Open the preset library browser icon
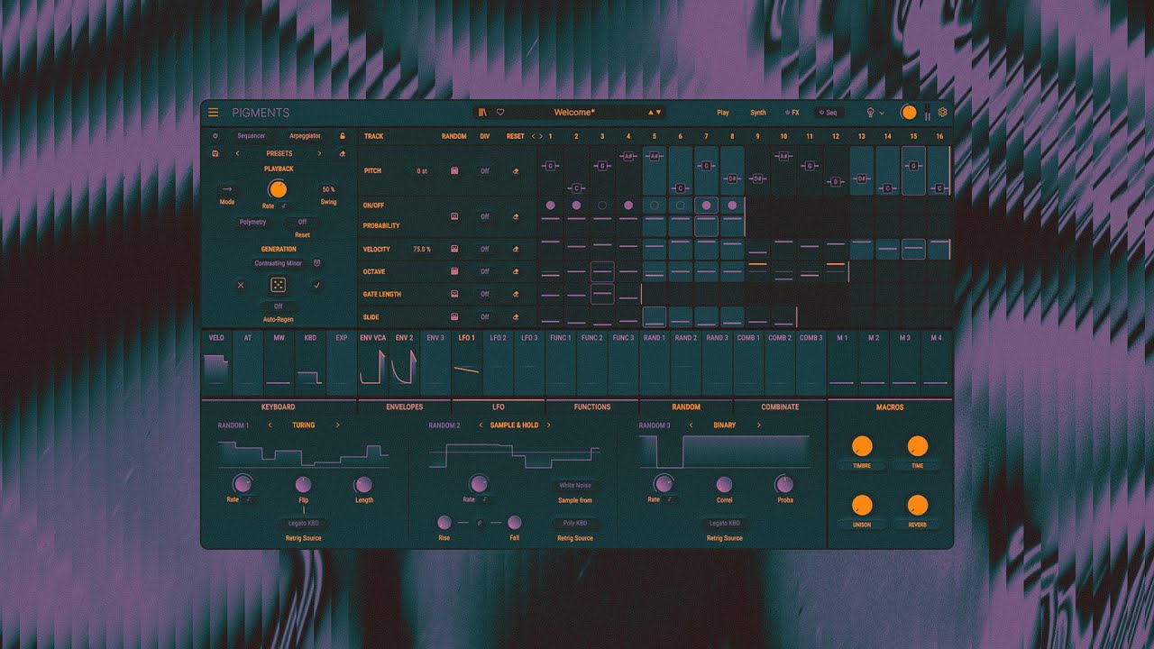The image size is (1154, 649). click(x=484, y=113)
